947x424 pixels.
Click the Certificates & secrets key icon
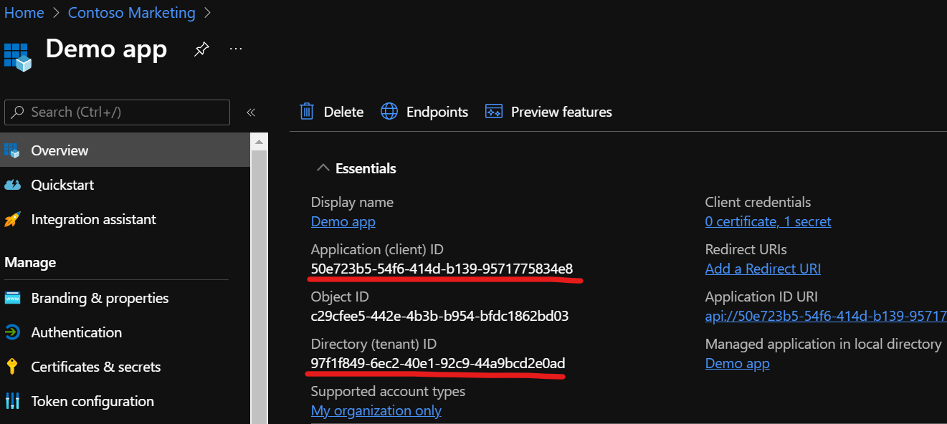[12, 367]
